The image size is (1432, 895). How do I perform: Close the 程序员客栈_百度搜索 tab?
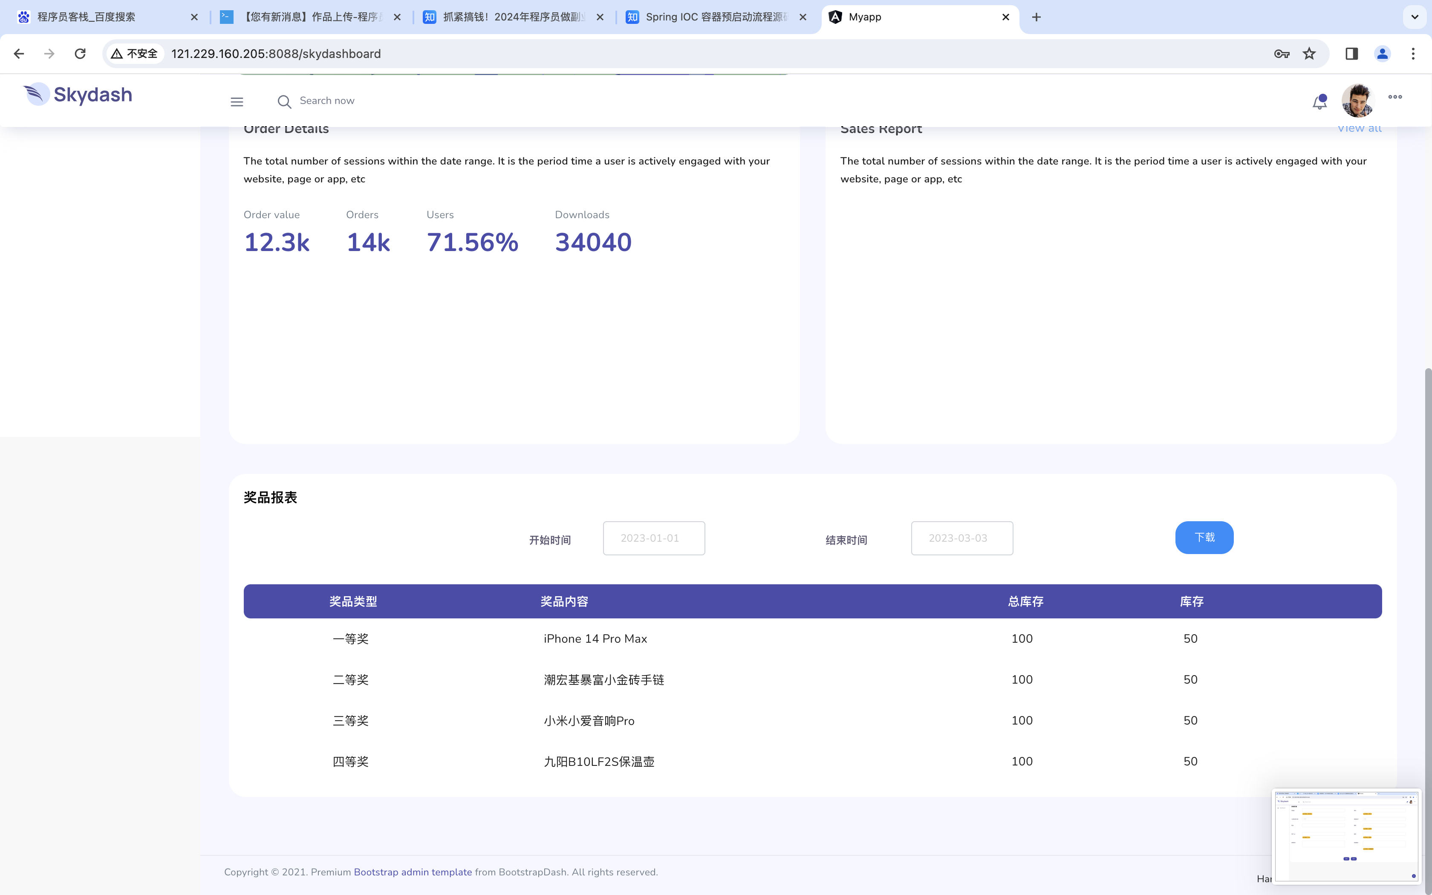[x=194, y=17]
